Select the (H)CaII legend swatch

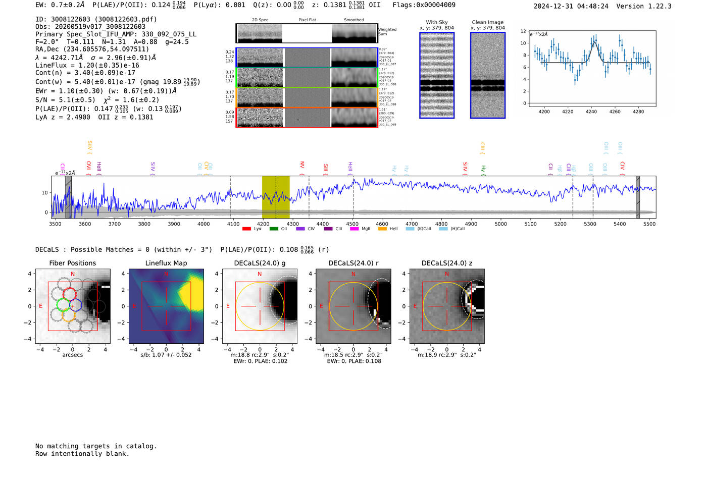pos(443,229)
